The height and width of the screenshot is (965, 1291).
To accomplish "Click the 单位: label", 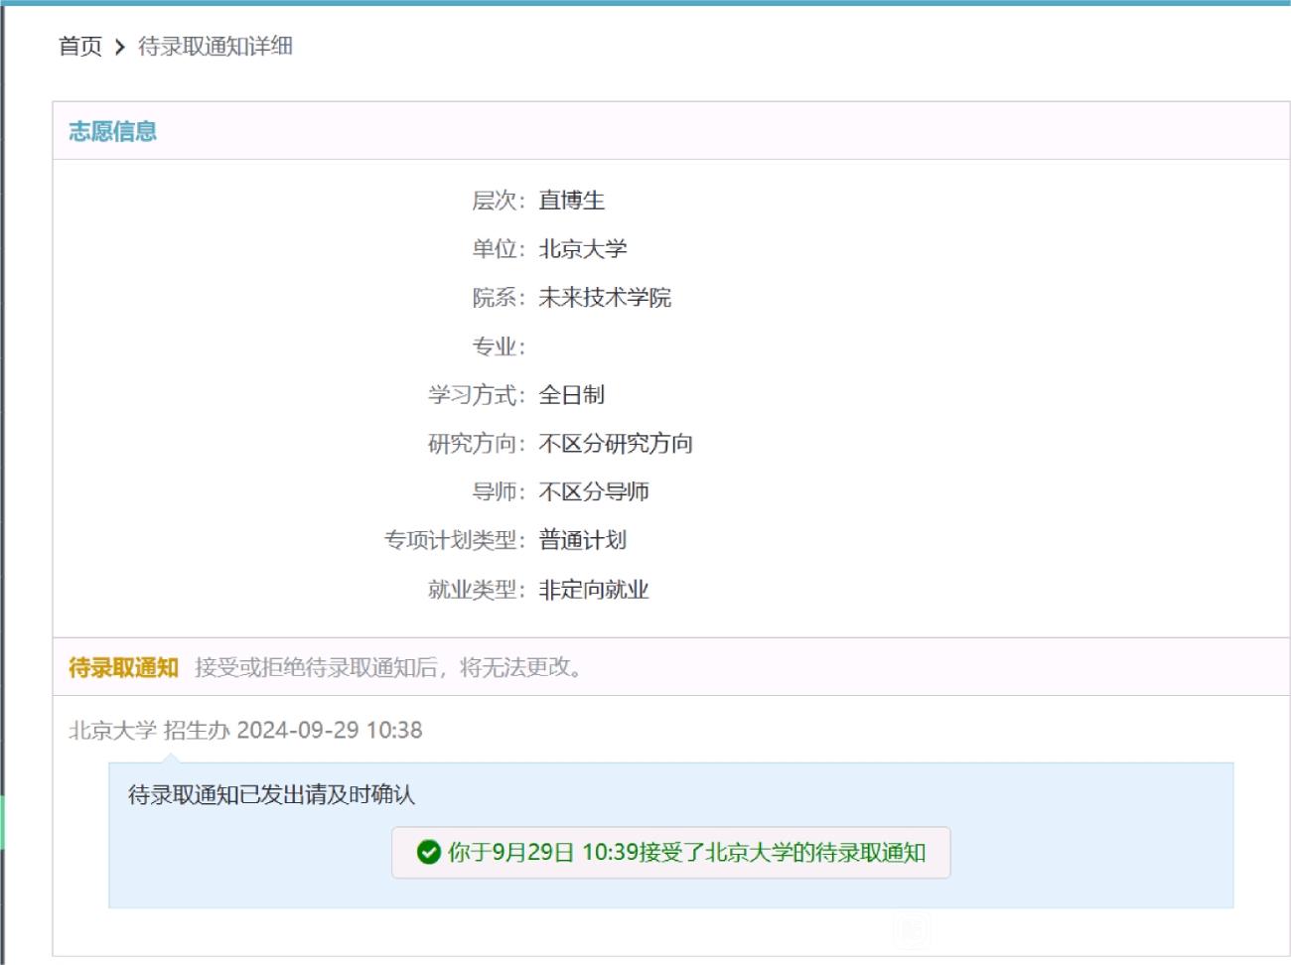I will coord(499,249).
